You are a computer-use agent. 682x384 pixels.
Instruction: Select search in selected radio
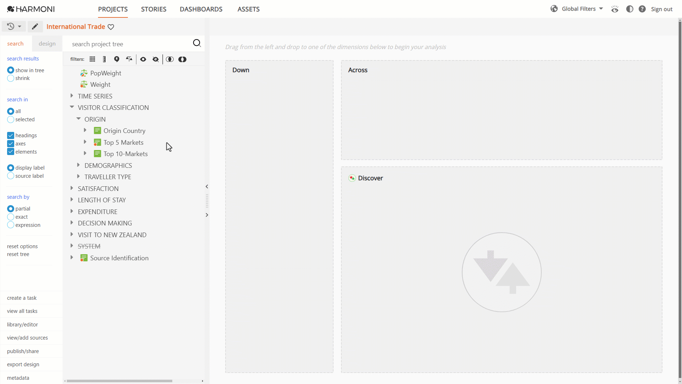coord(11,119)
